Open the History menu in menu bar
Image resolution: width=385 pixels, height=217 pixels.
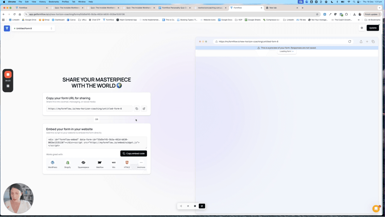click(x=42, y=2)
